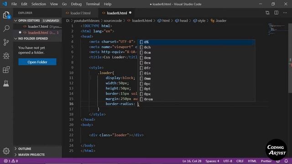Open the File menu
Viewport: 292px width, 164px height.
click(x=14, y=4)
